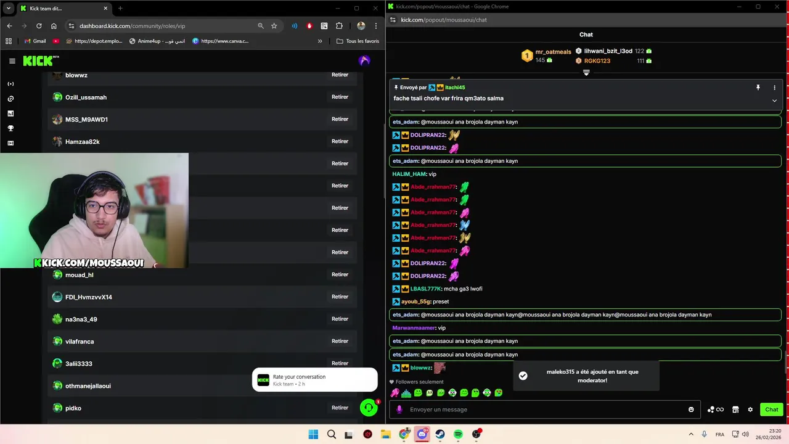Open the emoji picker in chat input
789x444 pixels.
(691, 409)
